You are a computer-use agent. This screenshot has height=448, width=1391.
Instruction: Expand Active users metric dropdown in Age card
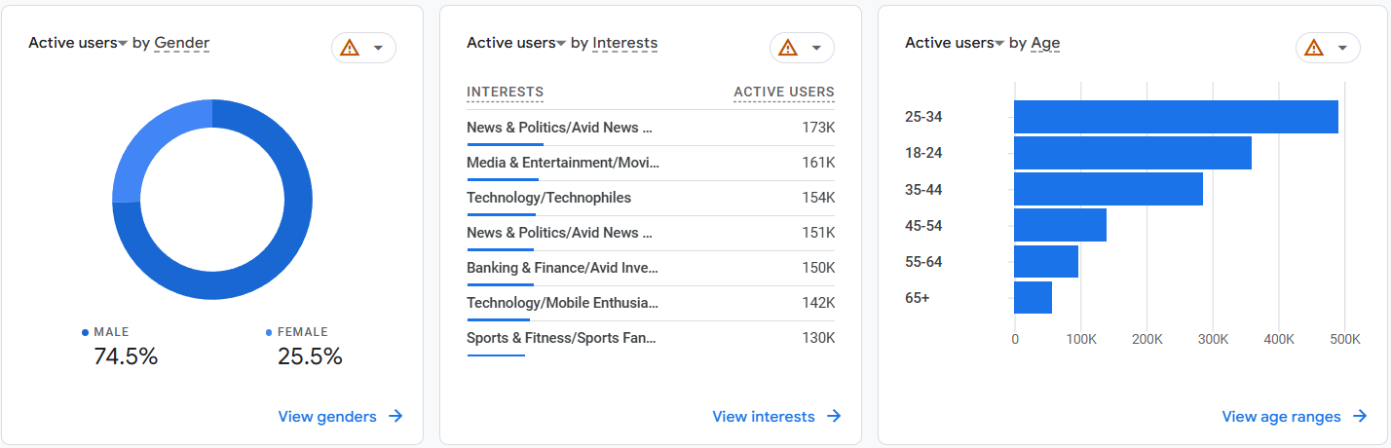999,44
